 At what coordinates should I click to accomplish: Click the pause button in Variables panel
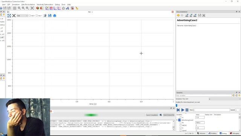pos(187,110)
